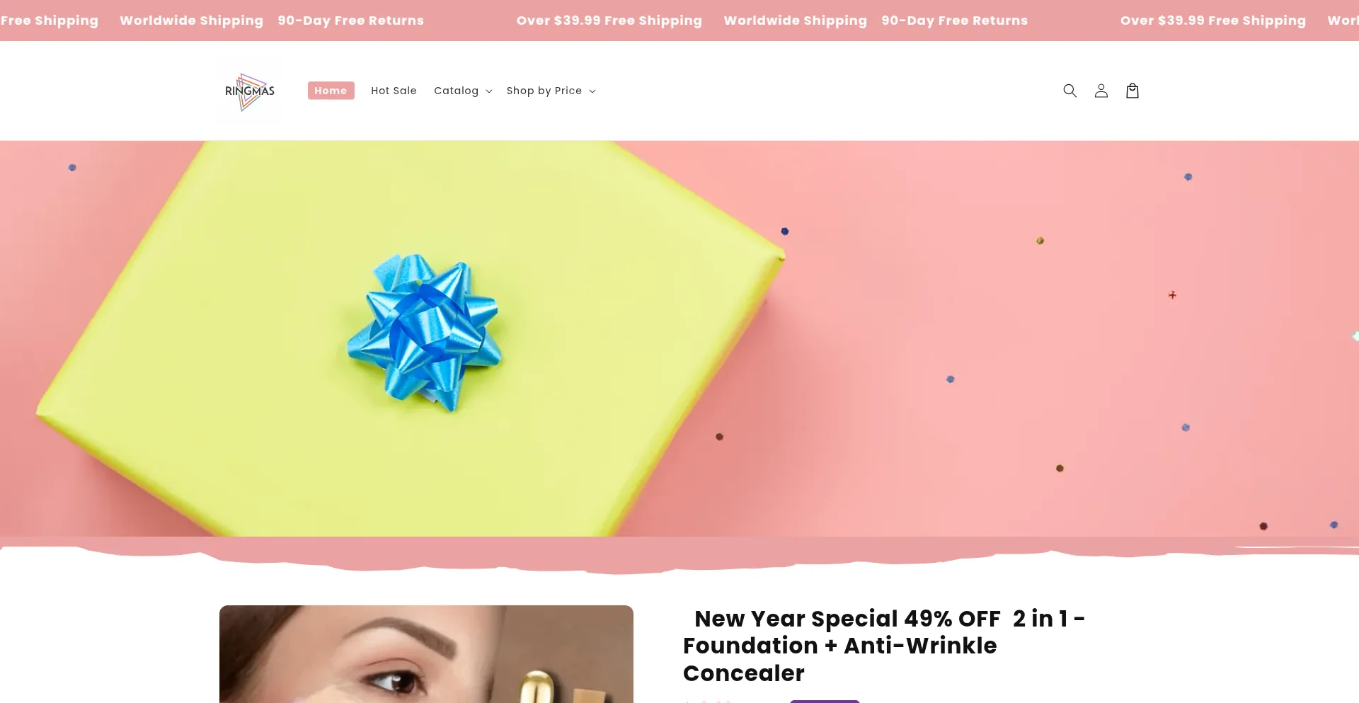
Task: Expand the Shop by Price chevron arrow
Action: click(592, 91)
